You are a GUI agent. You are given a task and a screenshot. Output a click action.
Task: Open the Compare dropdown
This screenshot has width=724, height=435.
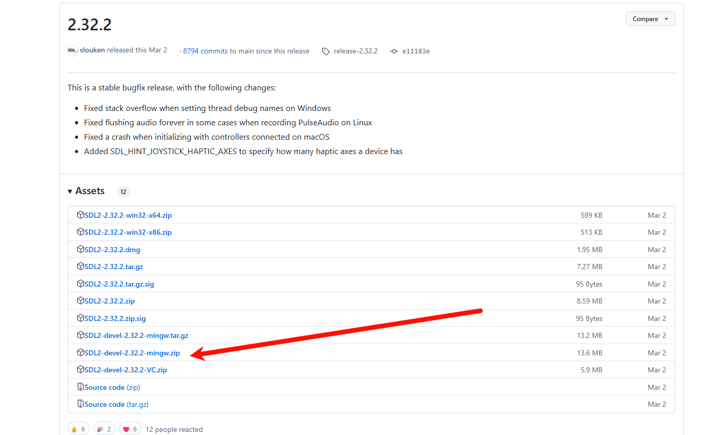(x=650, y=19)
